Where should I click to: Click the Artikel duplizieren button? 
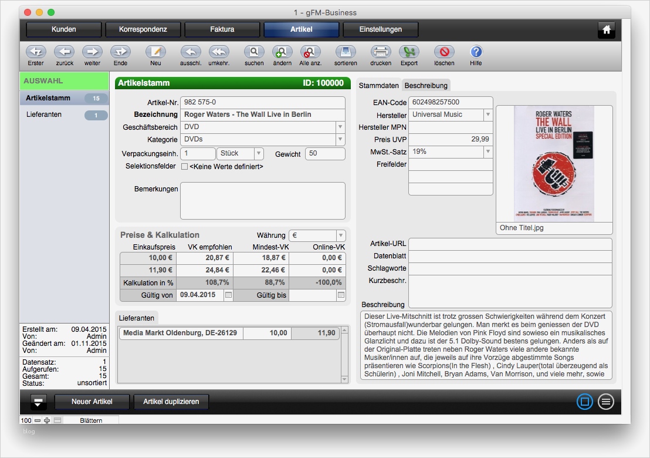[x=171, y=402]
